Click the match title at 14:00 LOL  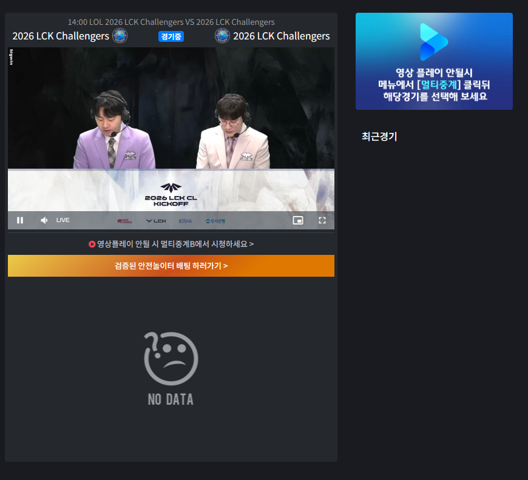click(x=171, y=22)
